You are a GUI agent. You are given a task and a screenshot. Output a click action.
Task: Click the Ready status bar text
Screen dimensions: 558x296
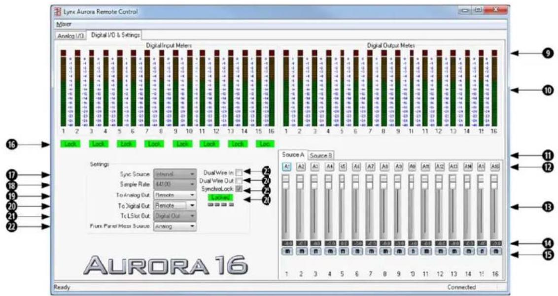[62, 287]
